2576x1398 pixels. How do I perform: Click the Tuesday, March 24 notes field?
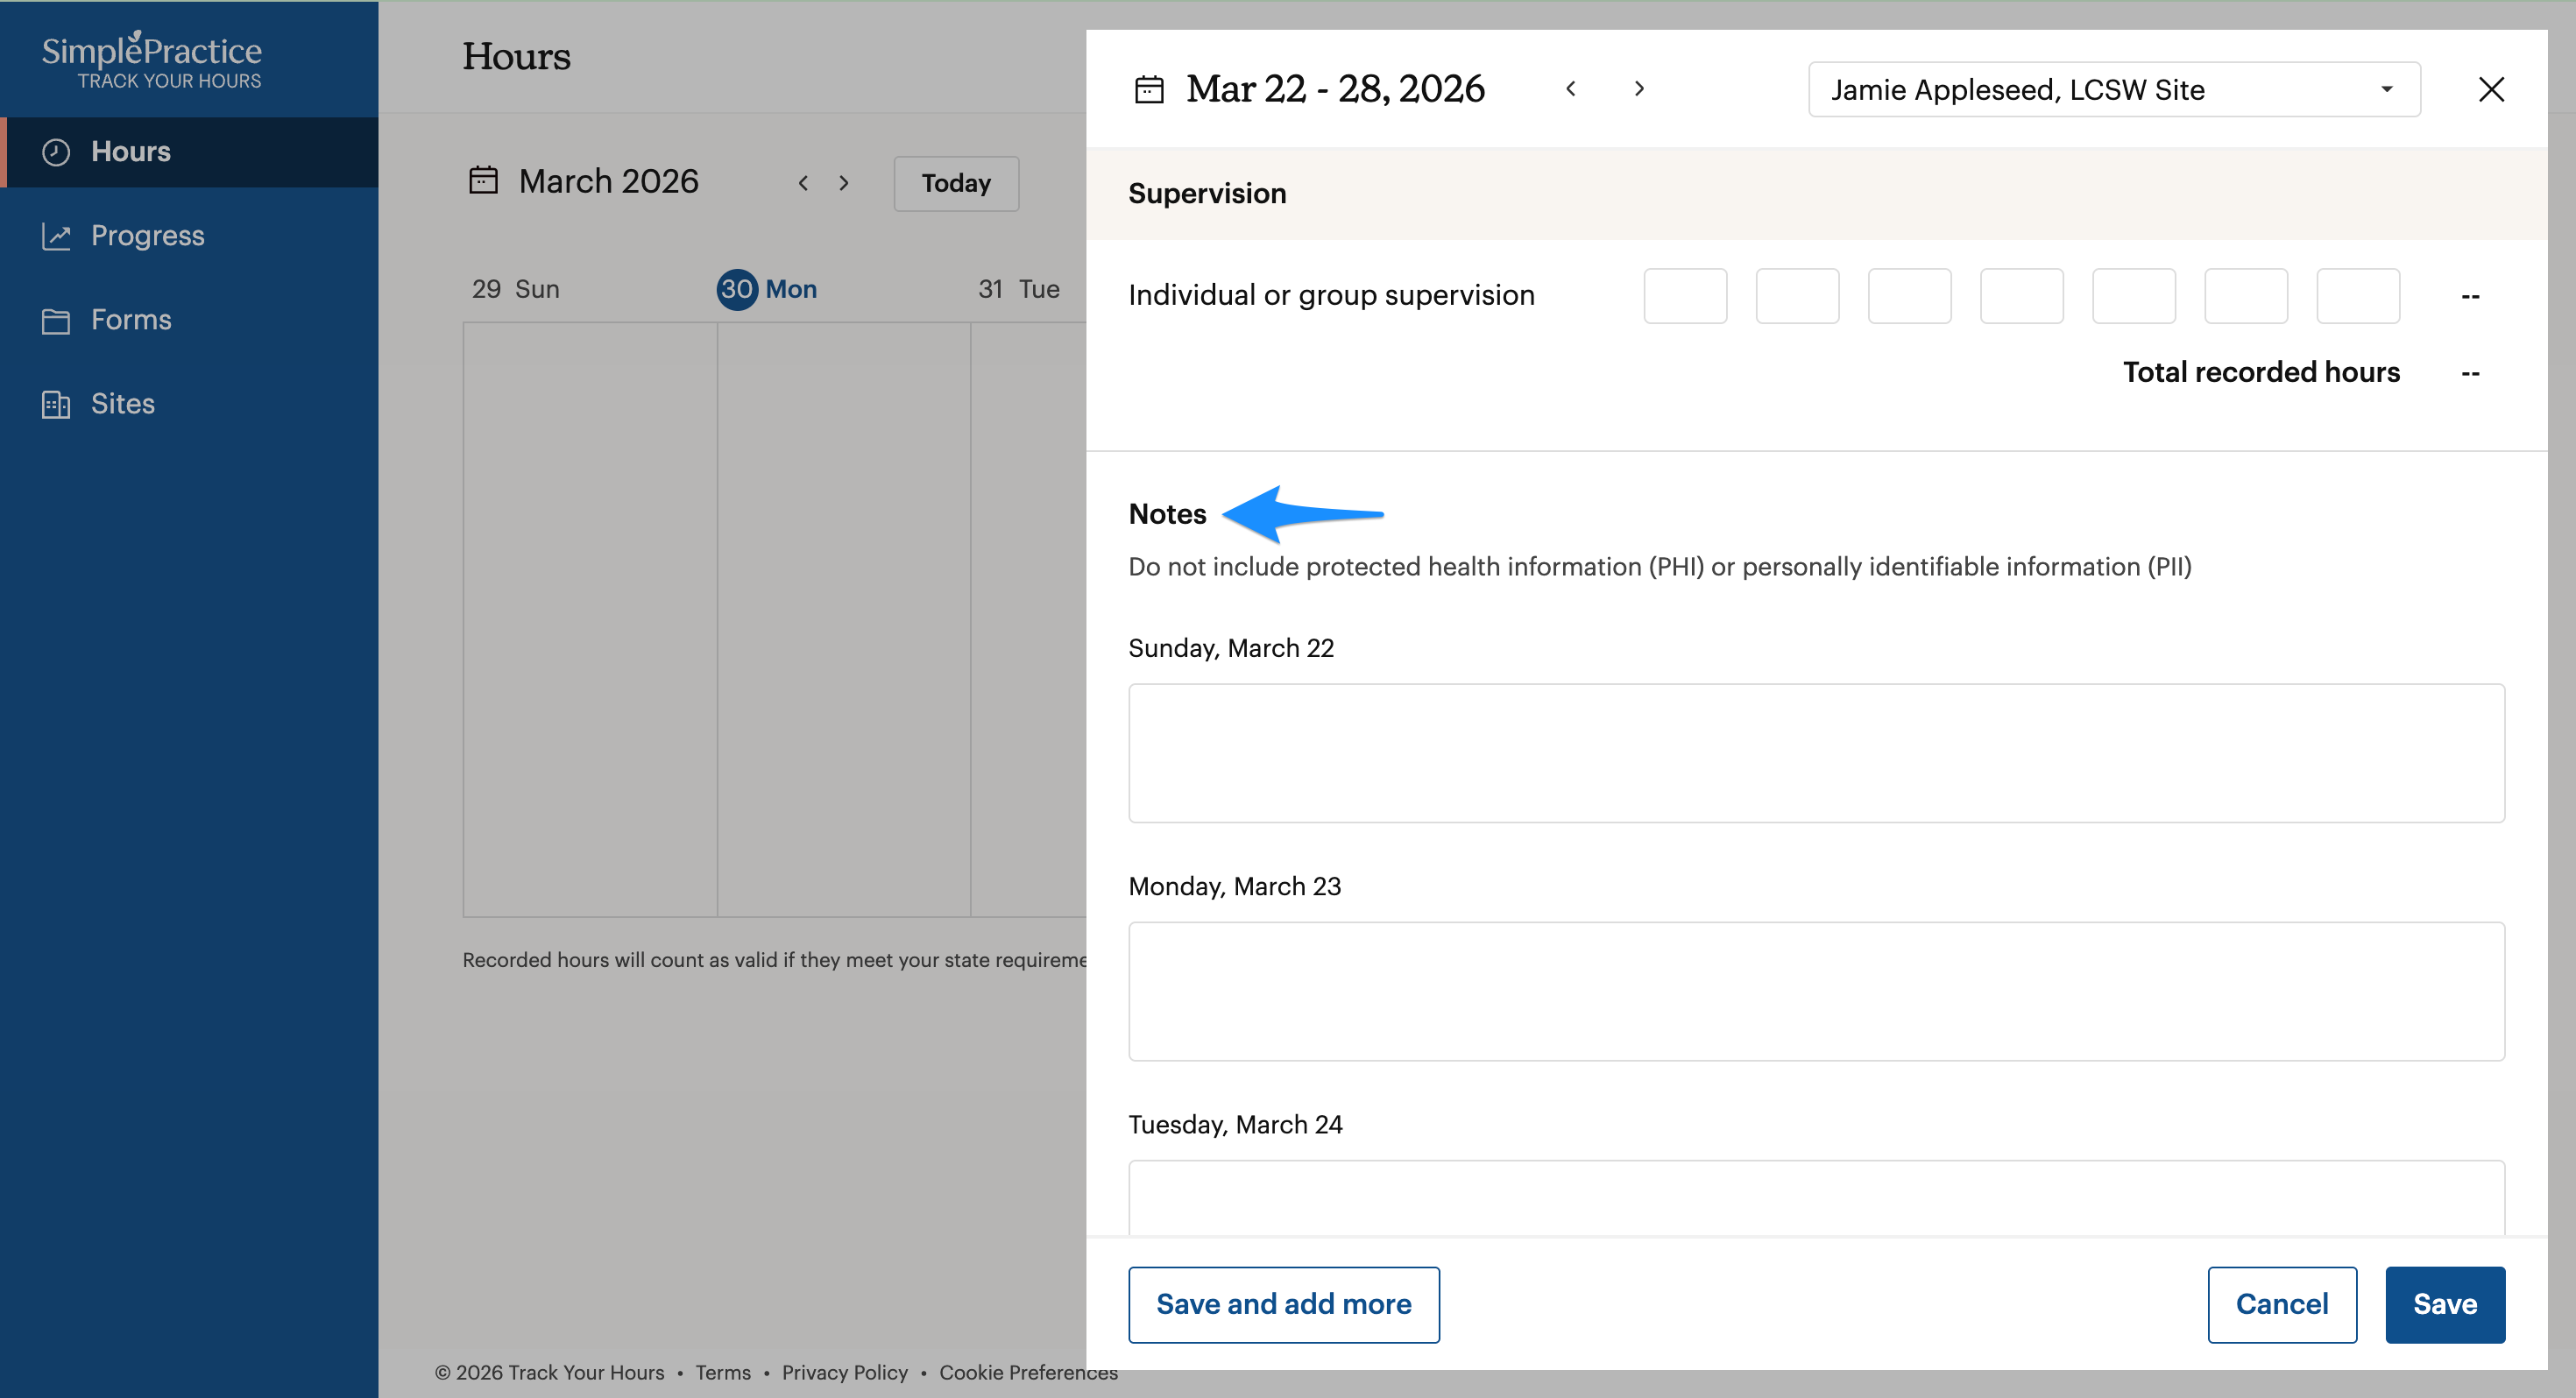coord(1816,1197)
